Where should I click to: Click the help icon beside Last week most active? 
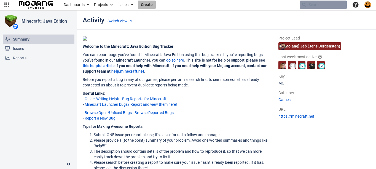tap(320, 57)
